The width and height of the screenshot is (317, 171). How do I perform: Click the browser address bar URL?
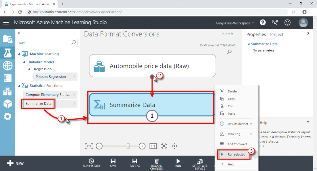pos(77,12)
